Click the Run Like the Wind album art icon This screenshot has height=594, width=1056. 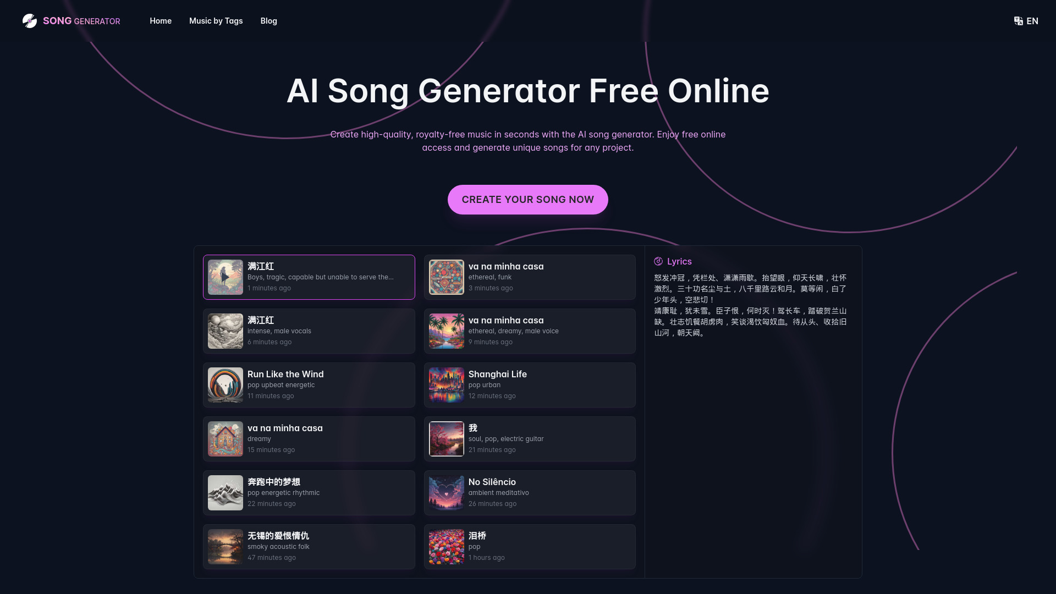pyautogui.click(x=226, y=385)
